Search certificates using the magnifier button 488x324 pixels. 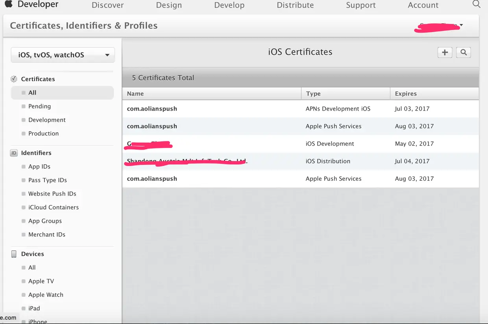tap(464, 52)
